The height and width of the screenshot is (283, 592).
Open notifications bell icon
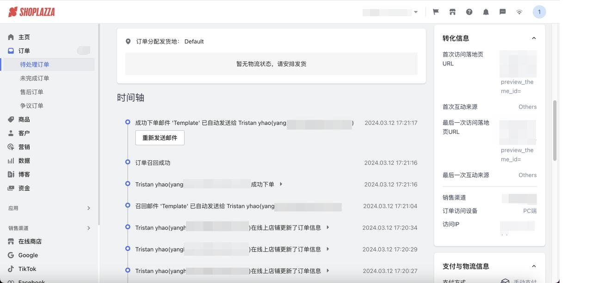coord(486,12)
